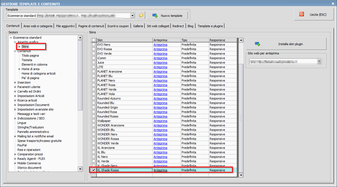Create a new template with Nuovo template

point(167,16)
